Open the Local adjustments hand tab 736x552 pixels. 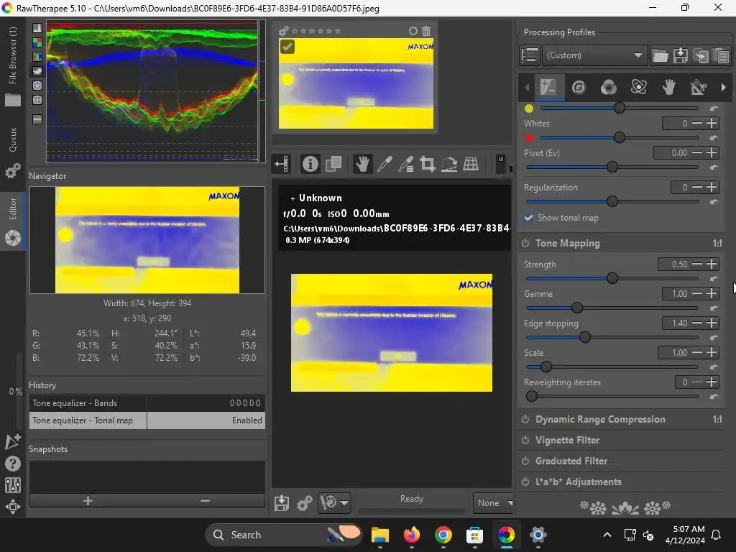tap(668, 87)
